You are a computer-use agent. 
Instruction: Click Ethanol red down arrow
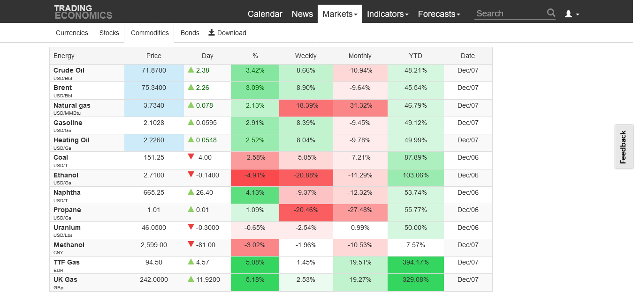pos(191,175)
